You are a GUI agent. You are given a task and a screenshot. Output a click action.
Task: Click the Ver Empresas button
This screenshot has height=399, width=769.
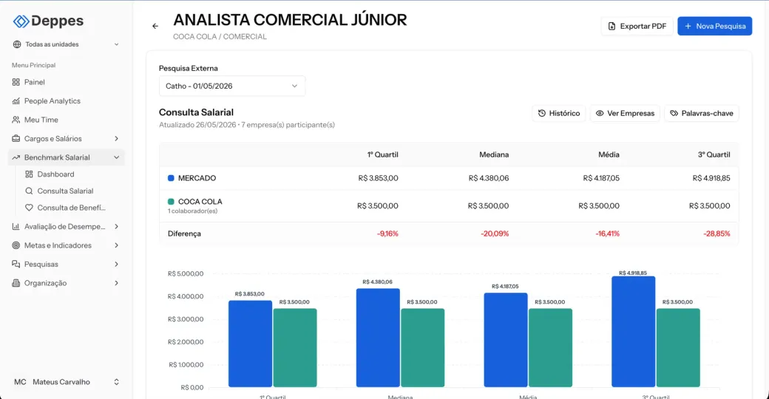[x=626, y=113]
